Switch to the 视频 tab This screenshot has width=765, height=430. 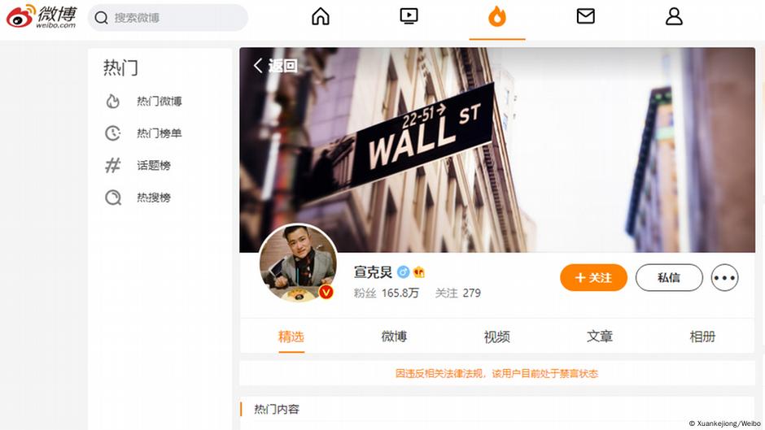pos(496,337)
